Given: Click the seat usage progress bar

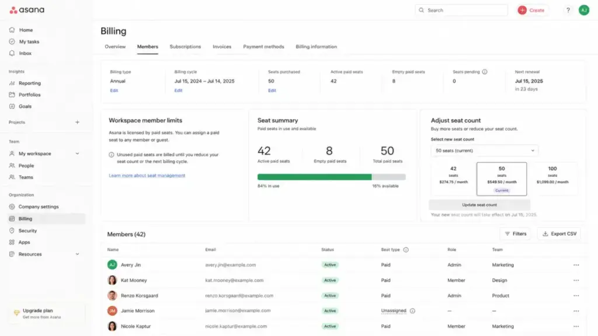Looking at the screenshot, I should pos(332,177).
